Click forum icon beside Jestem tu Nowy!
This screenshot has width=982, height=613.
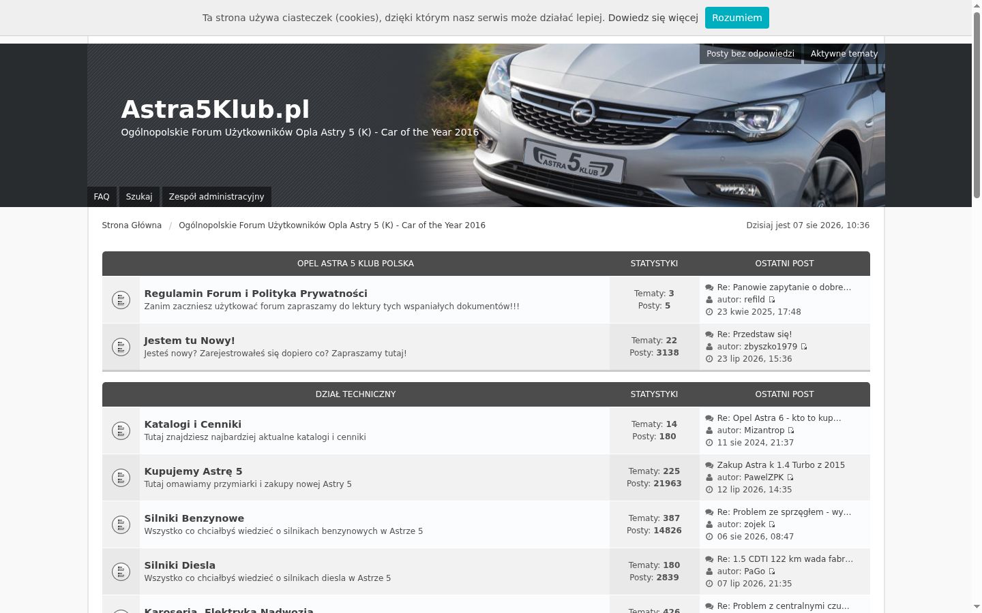click(x=121, y=347)
